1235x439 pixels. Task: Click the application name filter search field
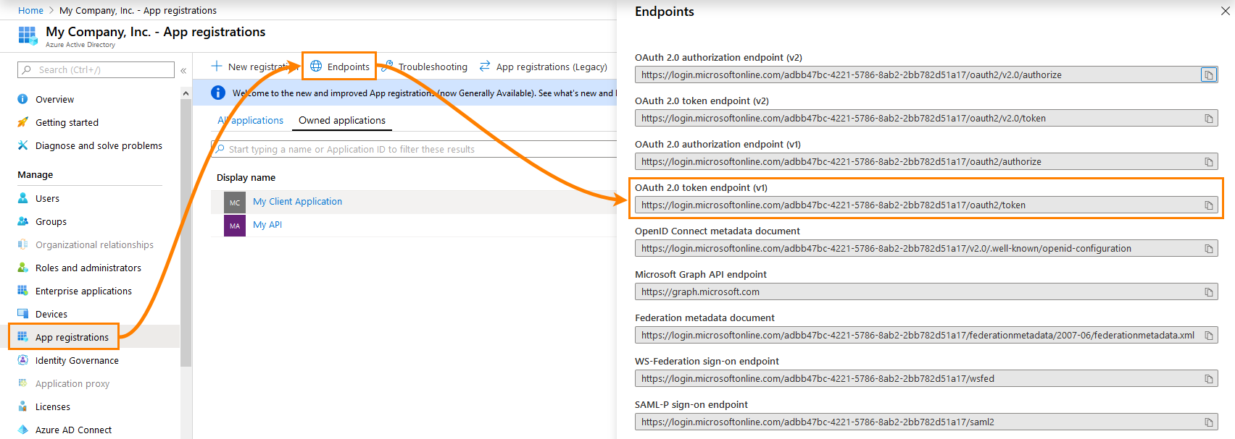[x=413, y=149]
